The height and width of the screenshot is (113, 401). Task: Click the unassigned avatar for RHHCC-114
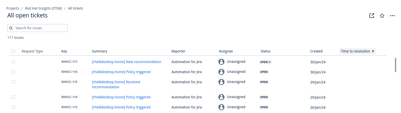(x=221, y=97)
